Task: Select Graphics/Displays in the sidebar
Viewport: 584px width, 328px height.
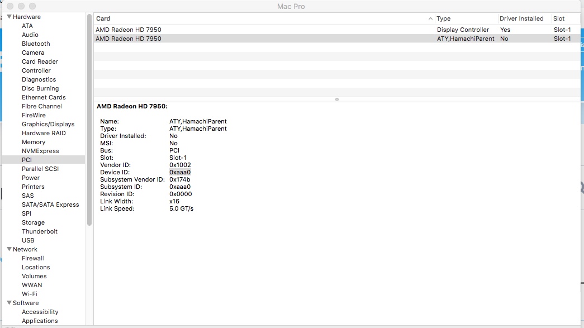Action: (48, 124)
